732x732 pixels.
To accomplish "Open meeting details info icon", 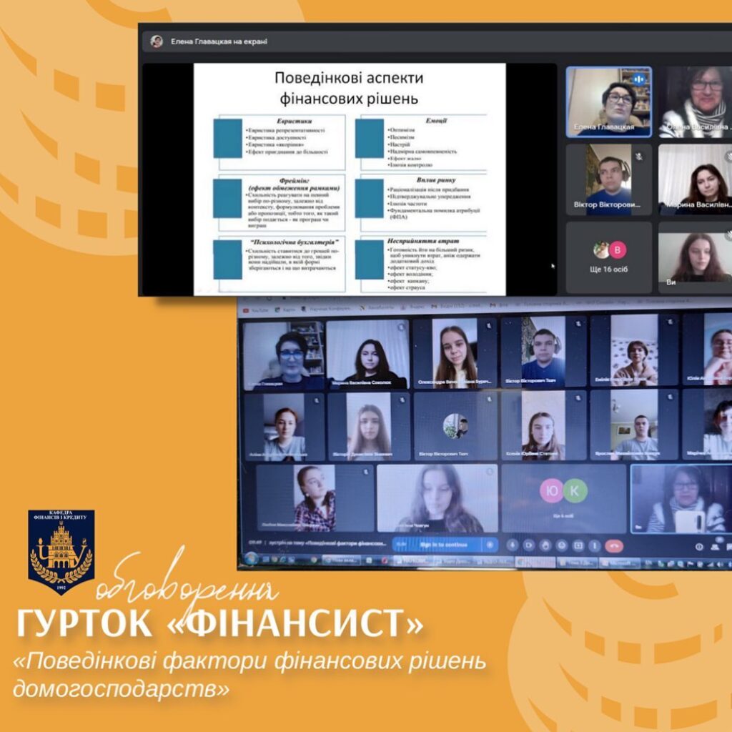I will tap(699, 546).
